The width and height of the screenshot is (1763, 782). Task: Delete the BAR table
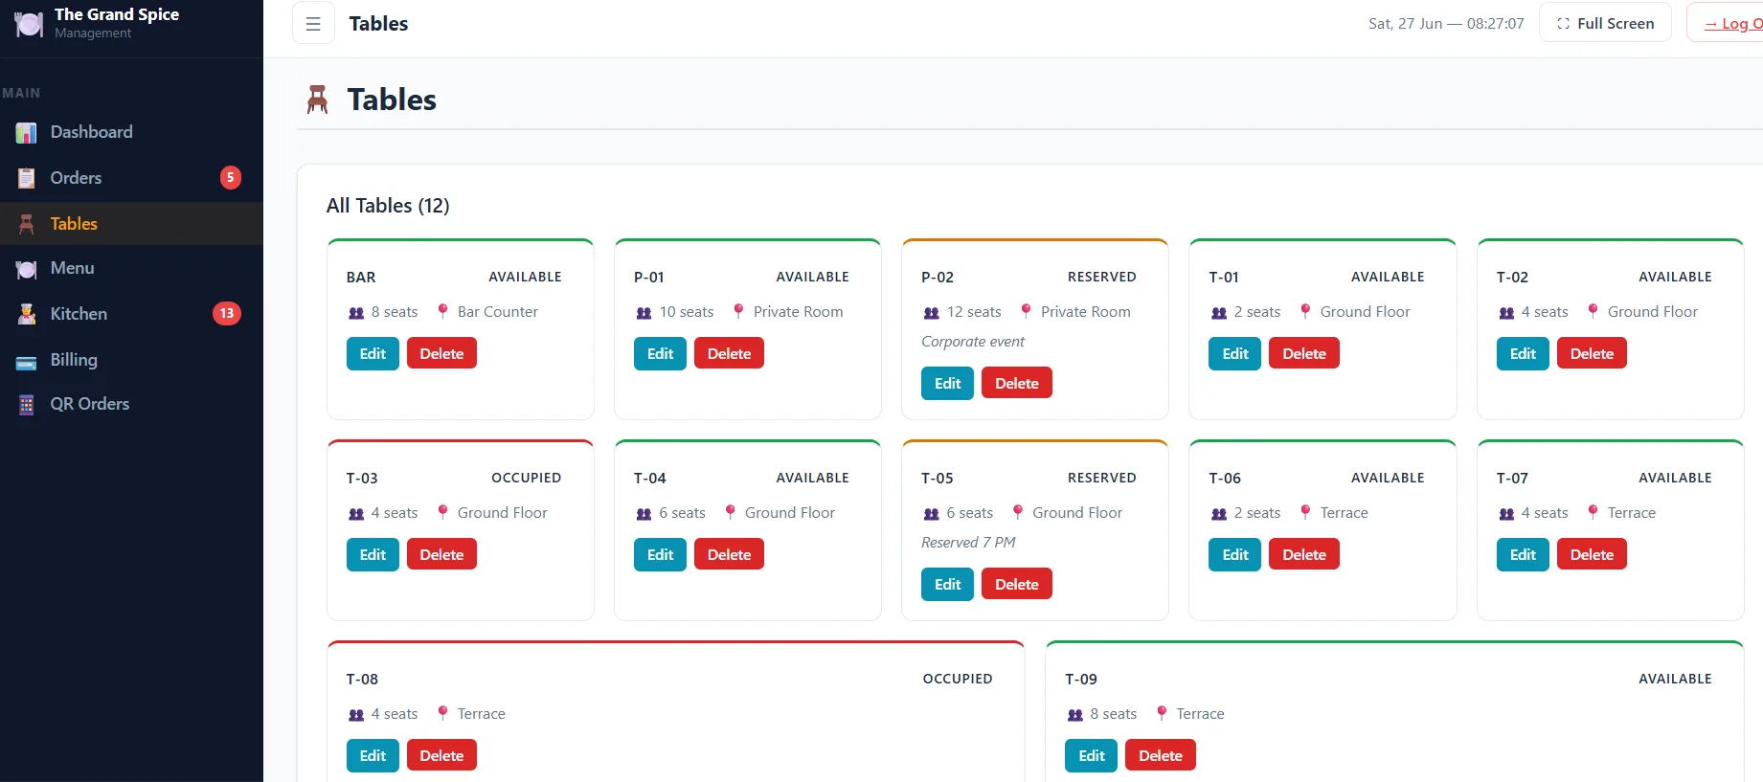coord(441,353)
